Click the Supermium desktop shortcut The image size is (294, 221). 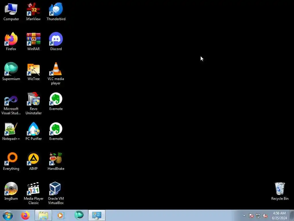click(11, 71)
